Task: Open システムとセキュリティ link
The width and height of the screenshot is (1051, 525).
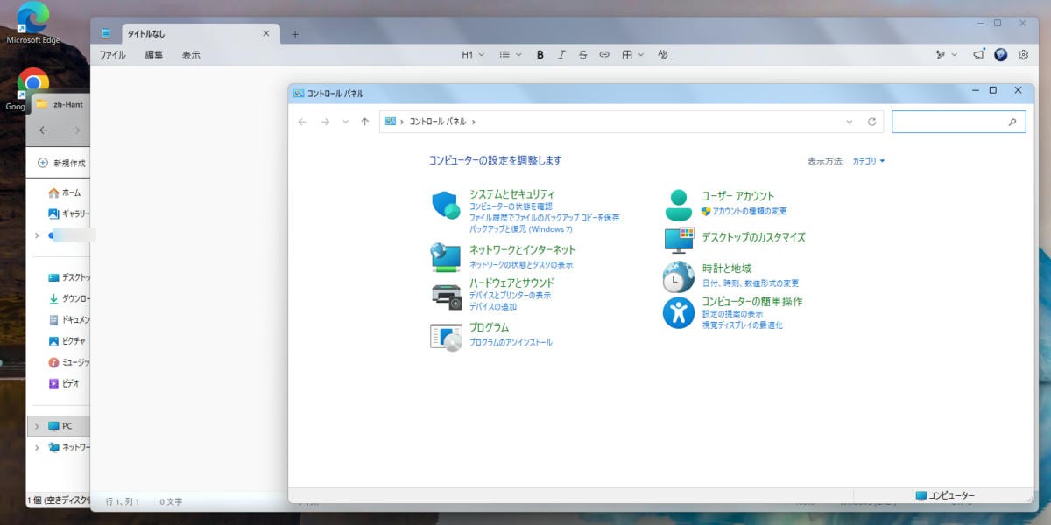Action: tap(511, 194)
